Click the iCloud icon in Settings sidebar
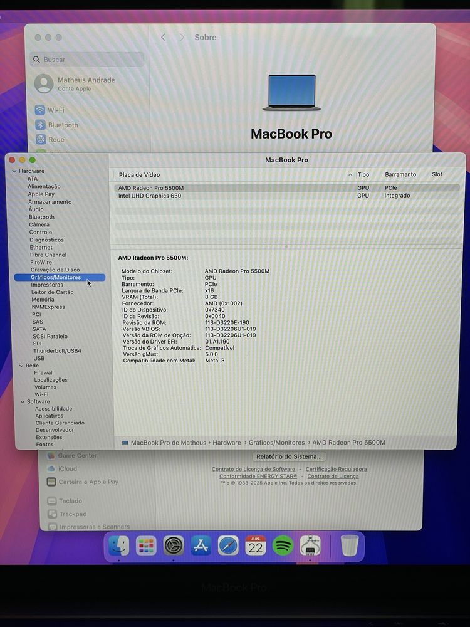 pyautogui.click(x=51, y=468)
